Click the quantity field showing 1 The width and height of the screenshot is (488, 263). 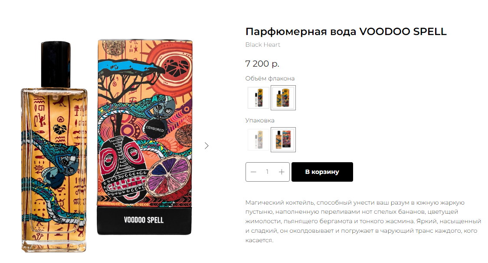[267, 172]
